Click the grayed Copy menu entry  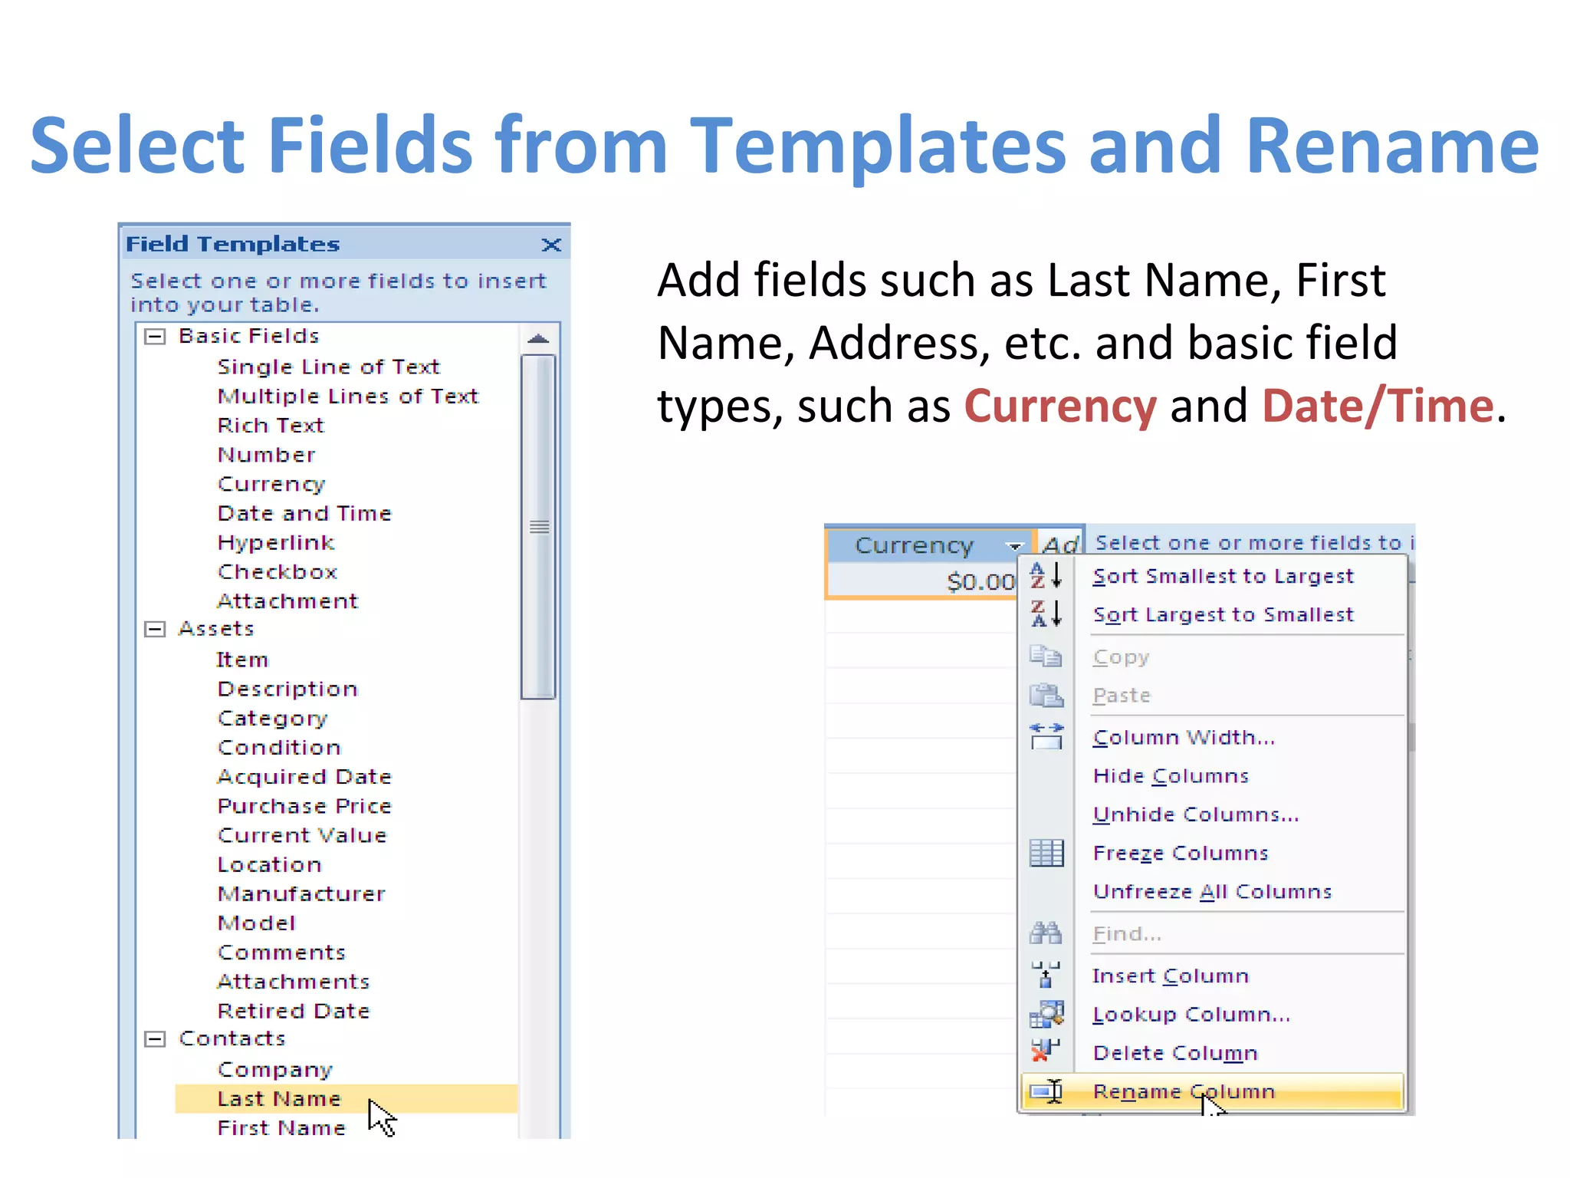[1121, 657]
